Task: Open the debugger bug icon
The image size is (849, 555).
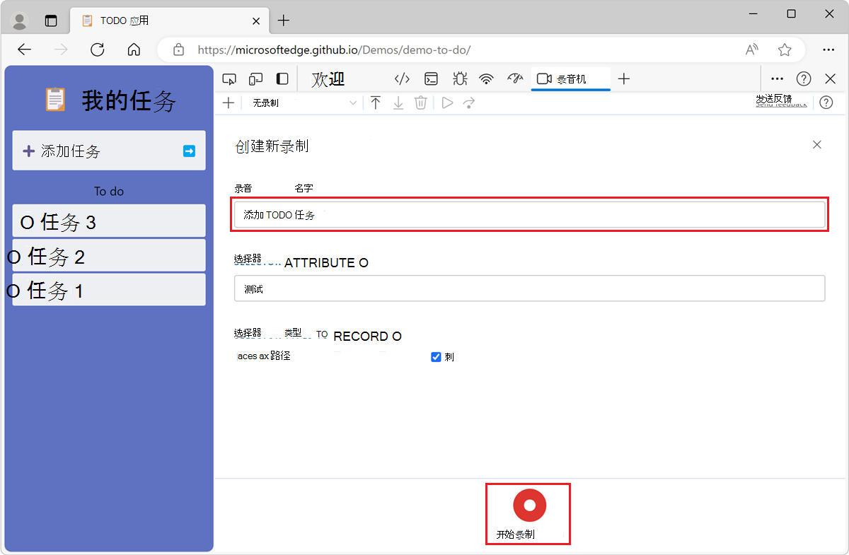Action: (x=459, y=78)
